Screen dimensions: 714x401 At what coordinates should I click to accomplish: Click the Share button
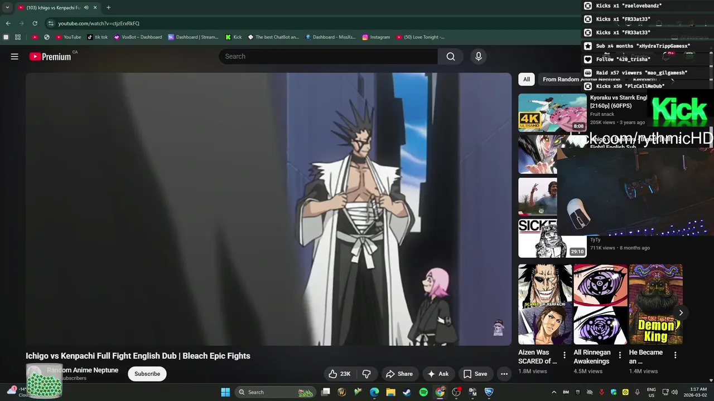(x=399, y=374)
